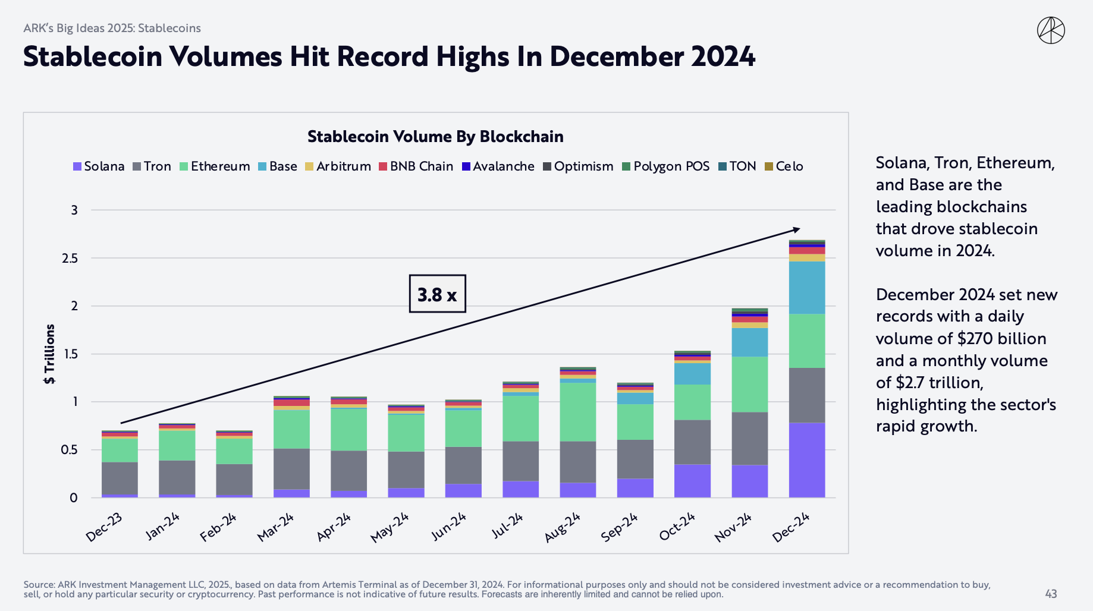The image size is (1093, 611).
Task: Click the source footnote text
Action: tap(507, 590)
